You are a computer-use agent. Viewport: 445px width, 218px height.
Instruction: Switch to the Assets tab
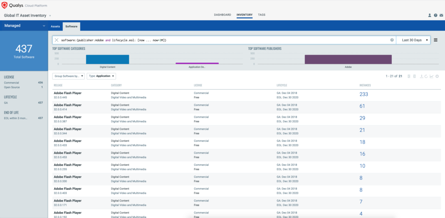pyautogui.click(x=55, y=26)
